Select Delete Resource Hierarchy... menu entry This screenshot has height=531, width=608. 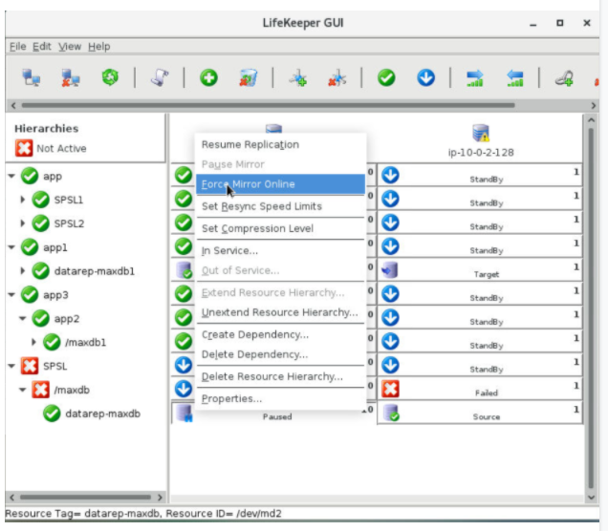pyautogui.click(x=280, y=376)
